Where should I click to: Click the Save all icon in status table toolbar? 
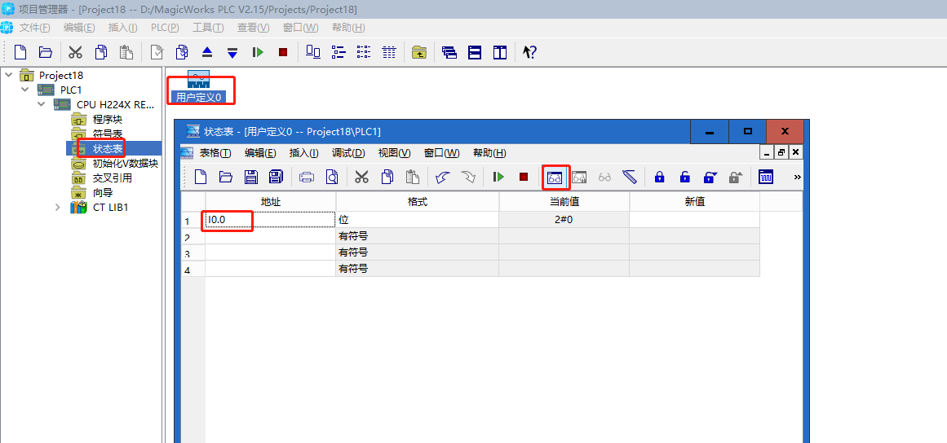point(276,178)
